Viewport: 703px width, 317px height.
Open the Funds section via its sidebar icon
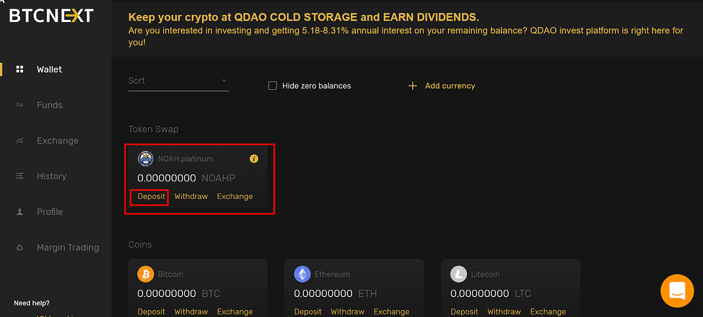(19, 105)
